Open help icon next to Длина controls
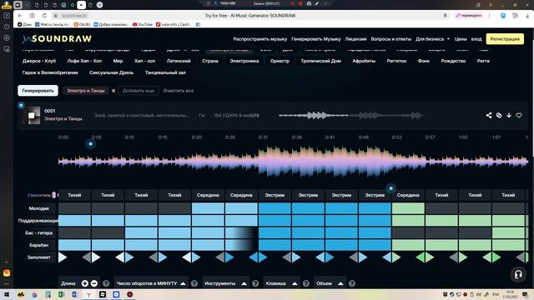 (106, 283)
